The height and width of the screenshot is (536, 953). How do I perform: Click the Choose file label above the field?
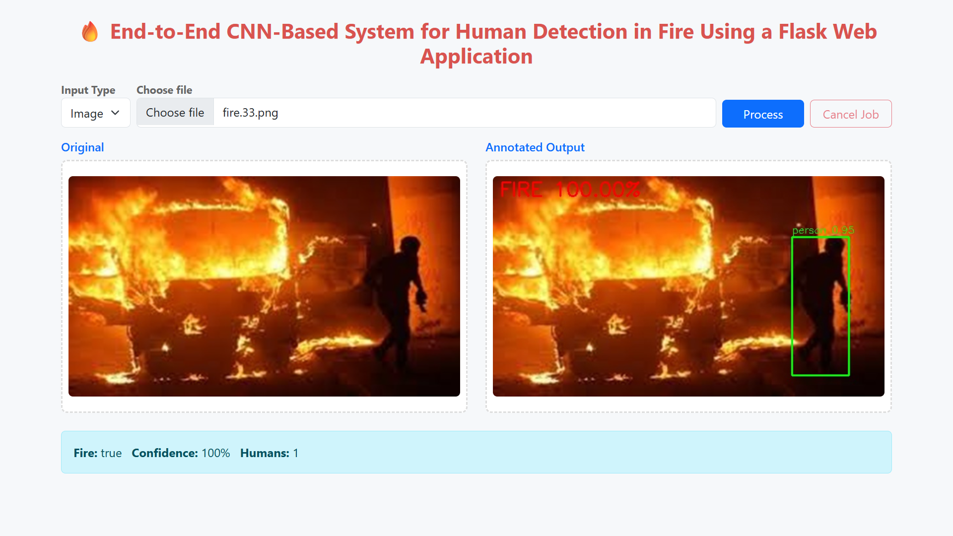coord(164,90)
